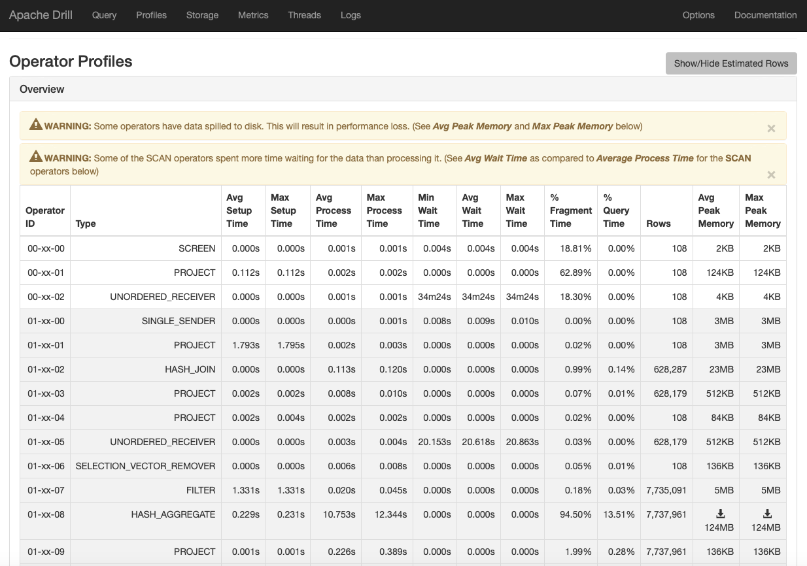Click the Apache Drill brand link
Viewport: 807px width, 566px height.
(41, 15)
